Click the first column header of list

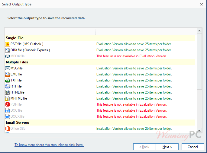point(50,32)
